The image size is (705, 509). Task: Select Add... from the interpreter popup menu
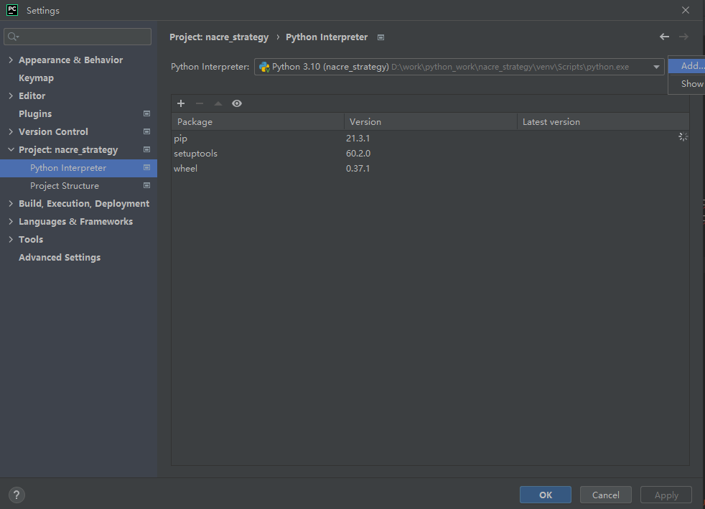pyautogui.click(x=687, y=65)
